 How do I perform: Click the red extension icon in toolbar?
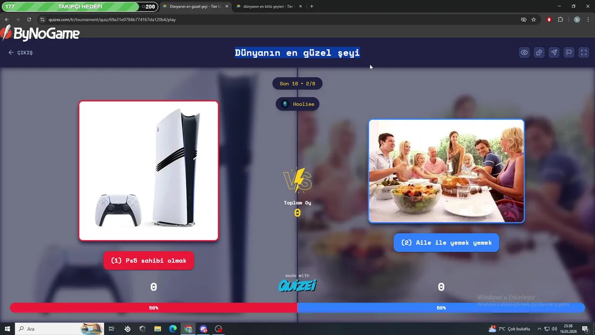549,20
